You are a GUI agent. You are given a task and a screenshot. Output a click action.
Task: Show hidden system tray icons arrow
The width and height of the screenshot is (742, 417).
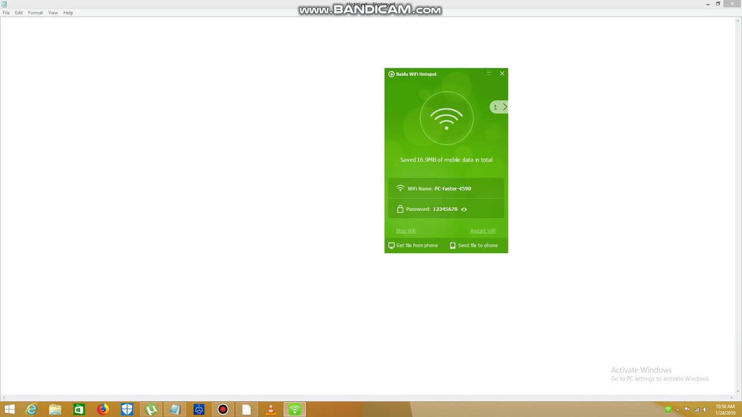click(x=677, y=410)
